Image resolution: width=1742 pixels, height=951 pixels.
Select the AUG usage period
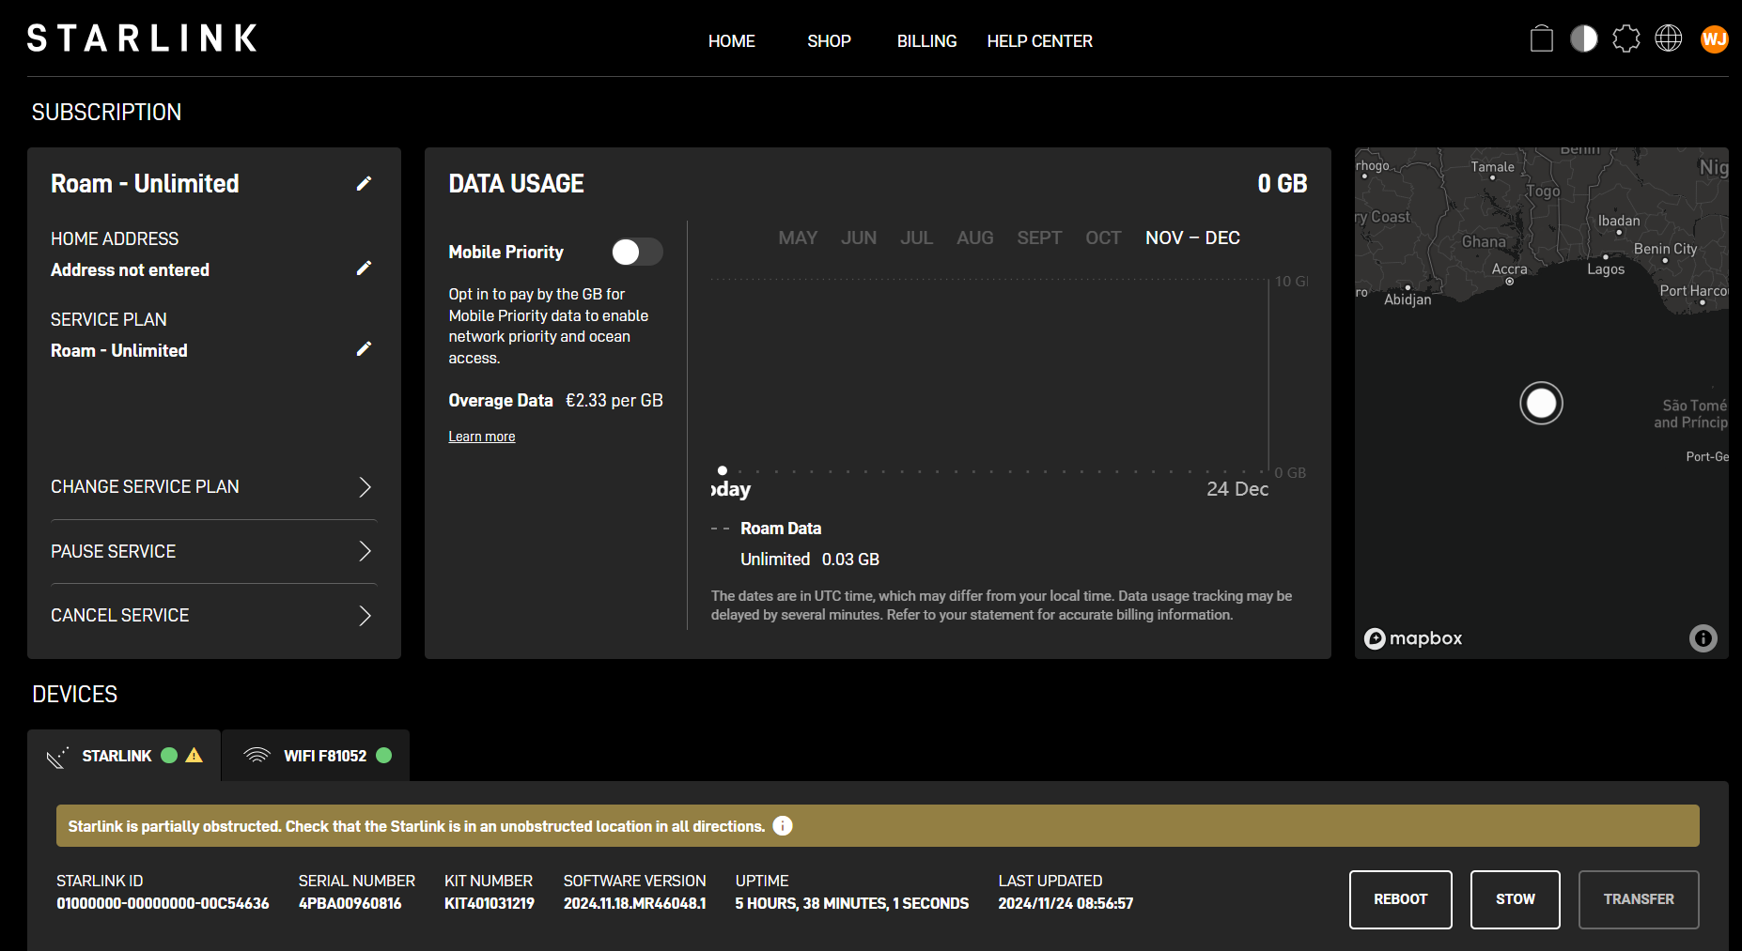pyautogui.click(x=974, y=238)
